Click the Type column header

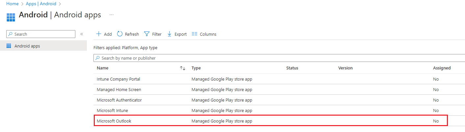point(196,68)
